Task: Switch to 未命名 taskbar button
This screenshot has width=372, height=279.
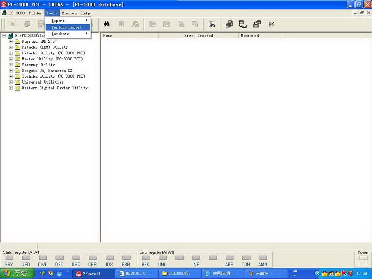Action: [266, 274]
